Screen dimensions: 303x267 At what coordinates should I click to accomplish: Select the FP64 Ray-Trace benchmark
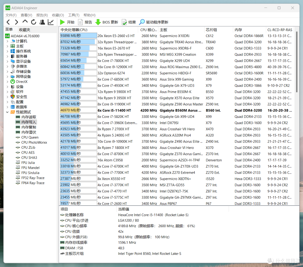(x=30, y=183)
